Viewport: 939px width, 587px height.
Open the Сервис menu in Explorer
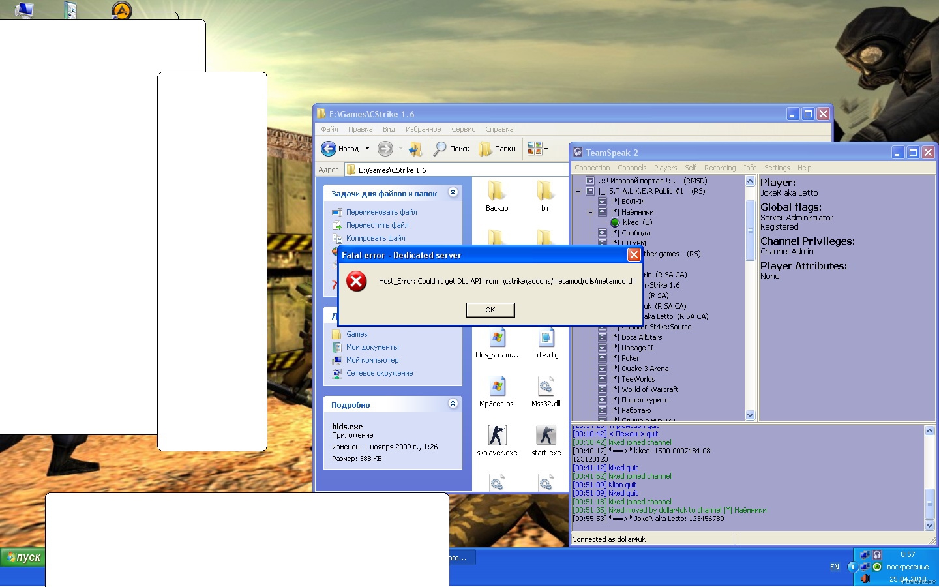463,129
